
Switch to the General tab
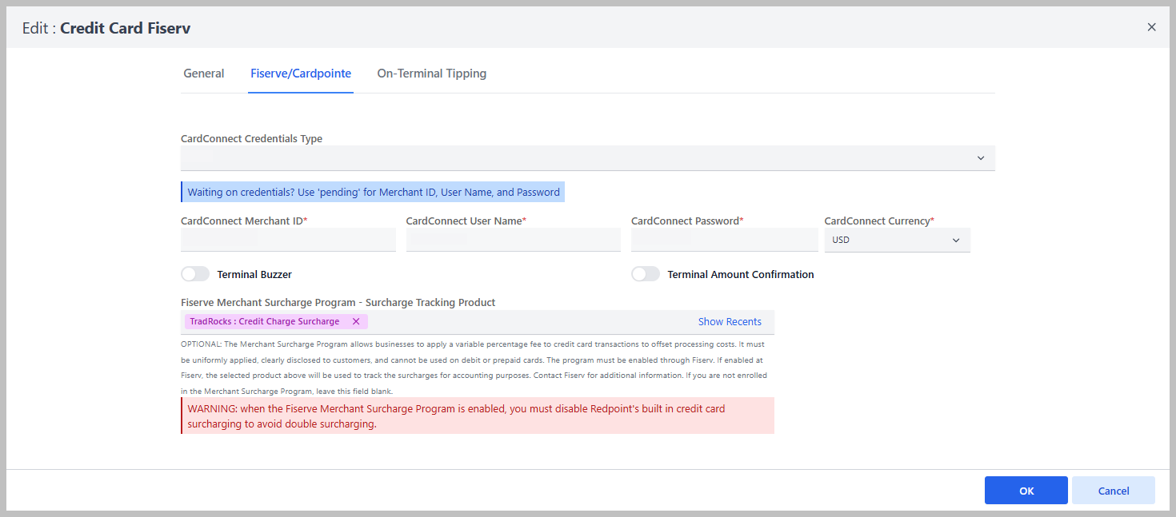[x=203, y=74]
